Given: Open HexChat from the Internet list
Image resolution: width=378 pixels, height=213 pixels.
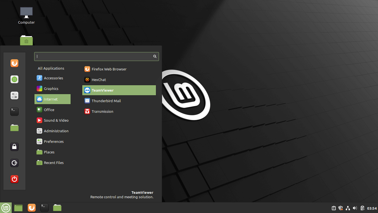Looking at the screenshot, I should pos(98,80).
